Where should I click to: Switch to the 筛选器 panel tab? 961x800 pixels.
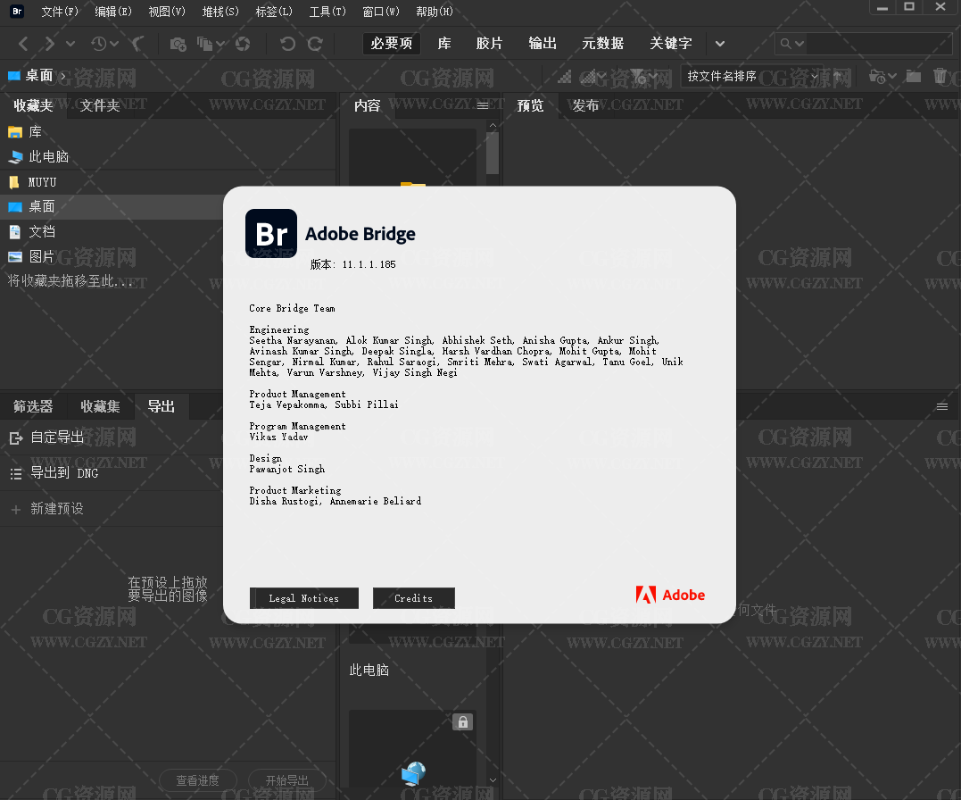point(33,406)
